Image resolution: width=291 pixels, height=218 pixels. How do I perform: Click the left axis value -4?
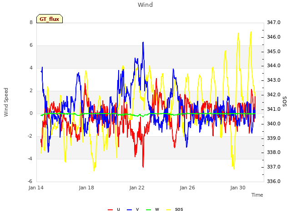tap(30, 159)
